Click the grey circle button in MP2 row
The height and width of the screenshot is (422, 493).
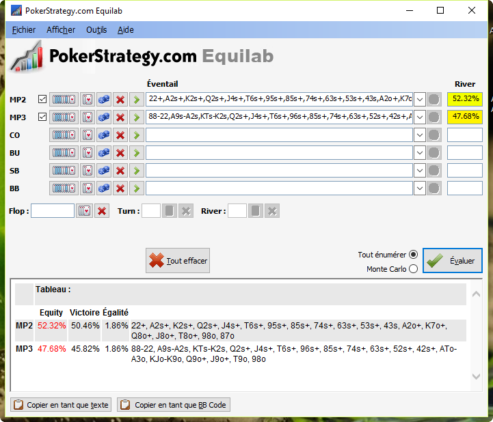click(x=434, y=100)
